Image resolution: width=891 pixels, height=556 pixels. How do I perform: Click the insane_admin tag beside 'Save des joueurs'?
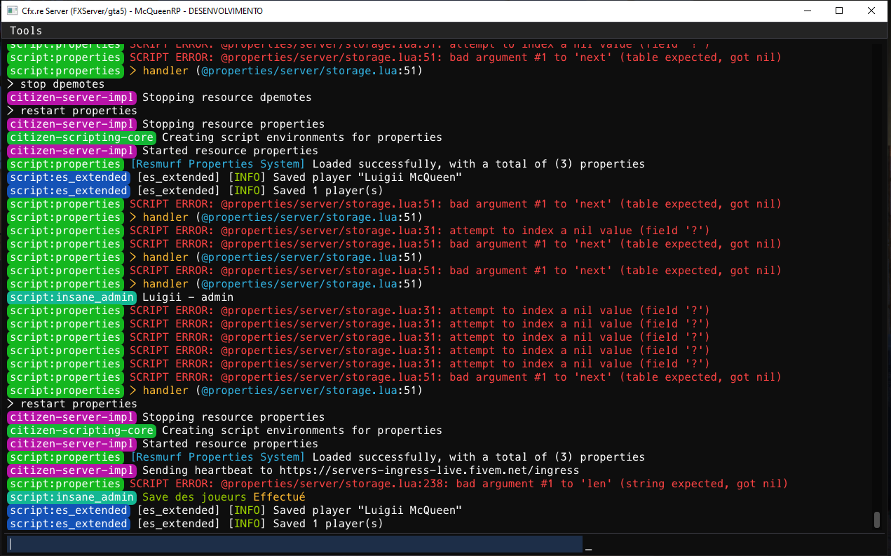click(72, 497)
